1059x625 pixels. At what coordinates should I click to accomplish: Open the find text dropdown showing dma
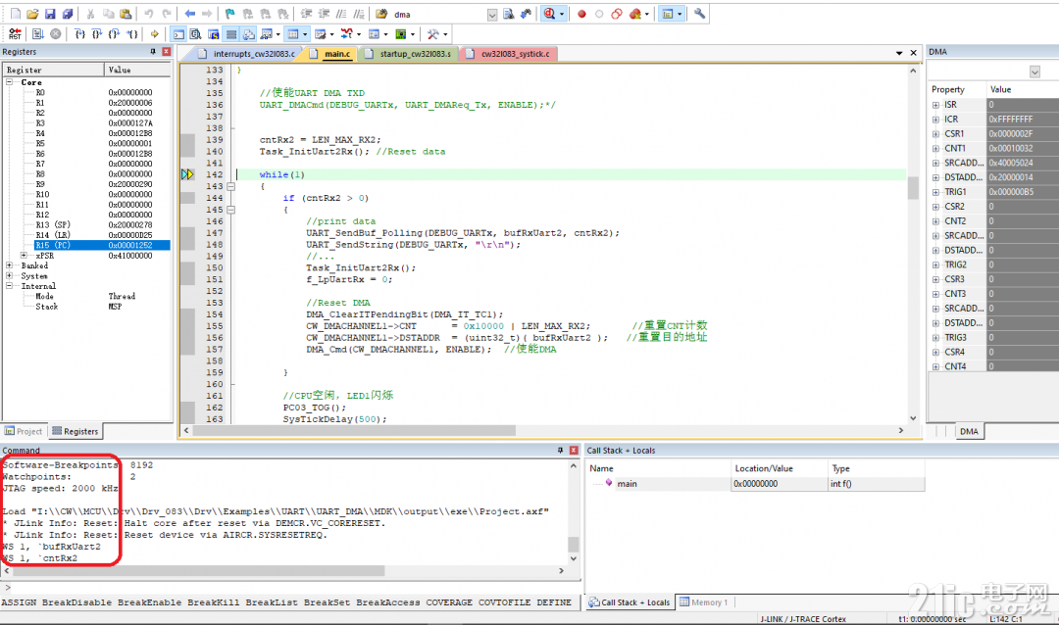click(x=491, y=14)
